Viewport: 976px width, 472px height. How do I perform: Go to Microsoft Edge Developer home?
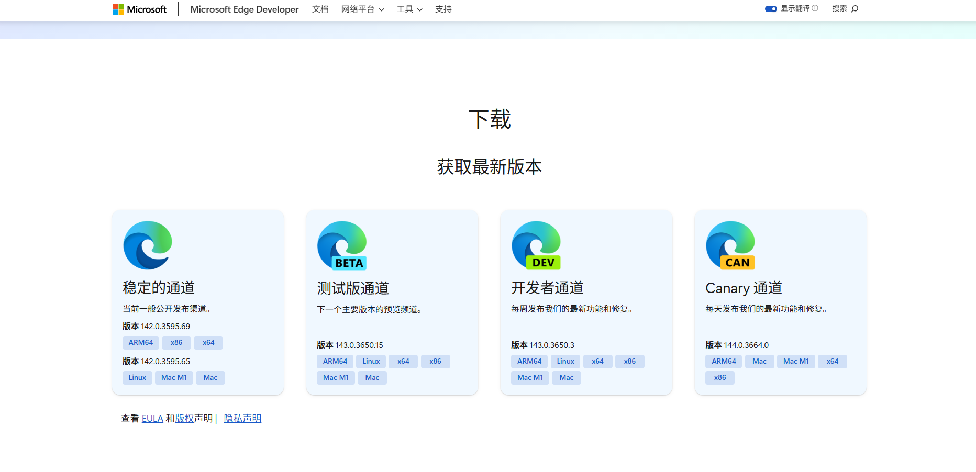point(245,9)
